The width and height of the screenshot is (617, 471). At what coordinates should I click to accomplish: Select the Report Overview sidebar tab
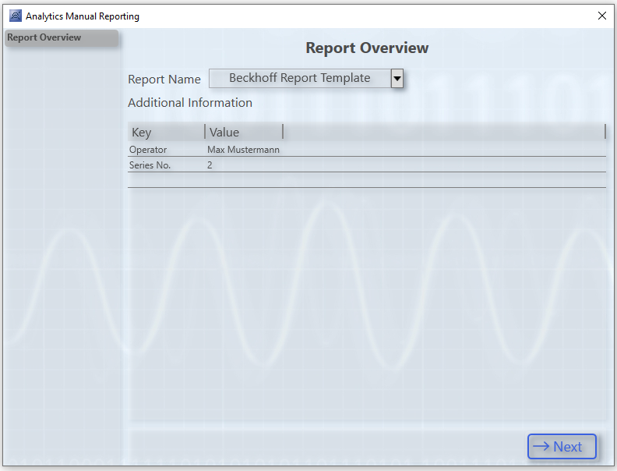[x=62, y=37]
